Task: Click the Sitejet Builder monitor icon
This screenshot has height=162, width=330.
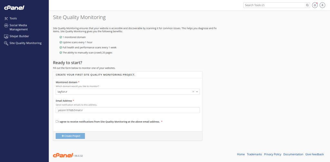Action: tap(6, 36)
